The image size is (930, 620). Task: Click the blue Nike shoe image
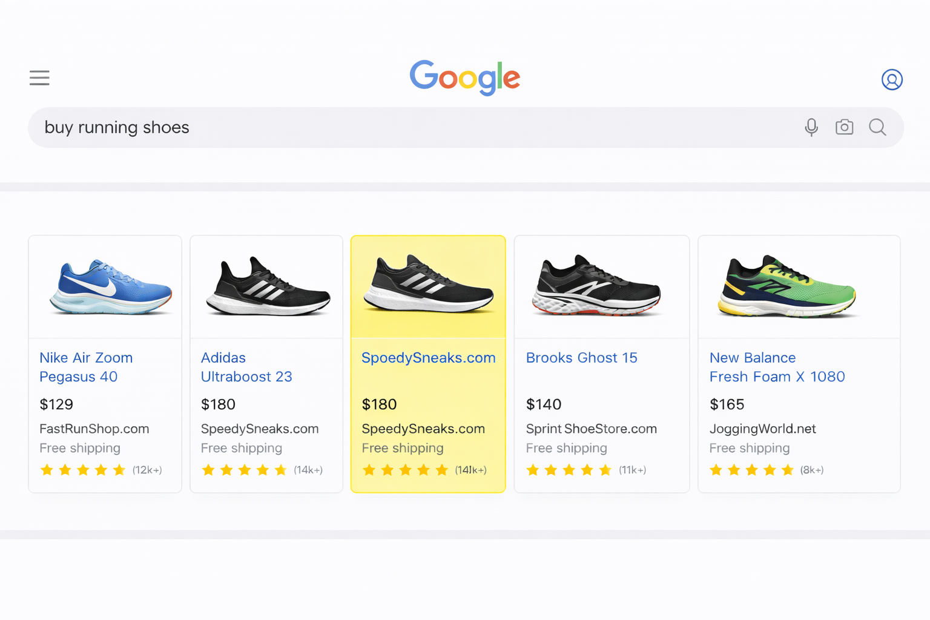coord(111,286)
